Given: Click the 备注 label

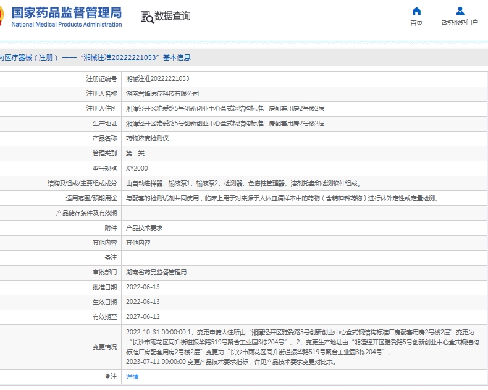Looking at the screenshot, I should 111,258.
